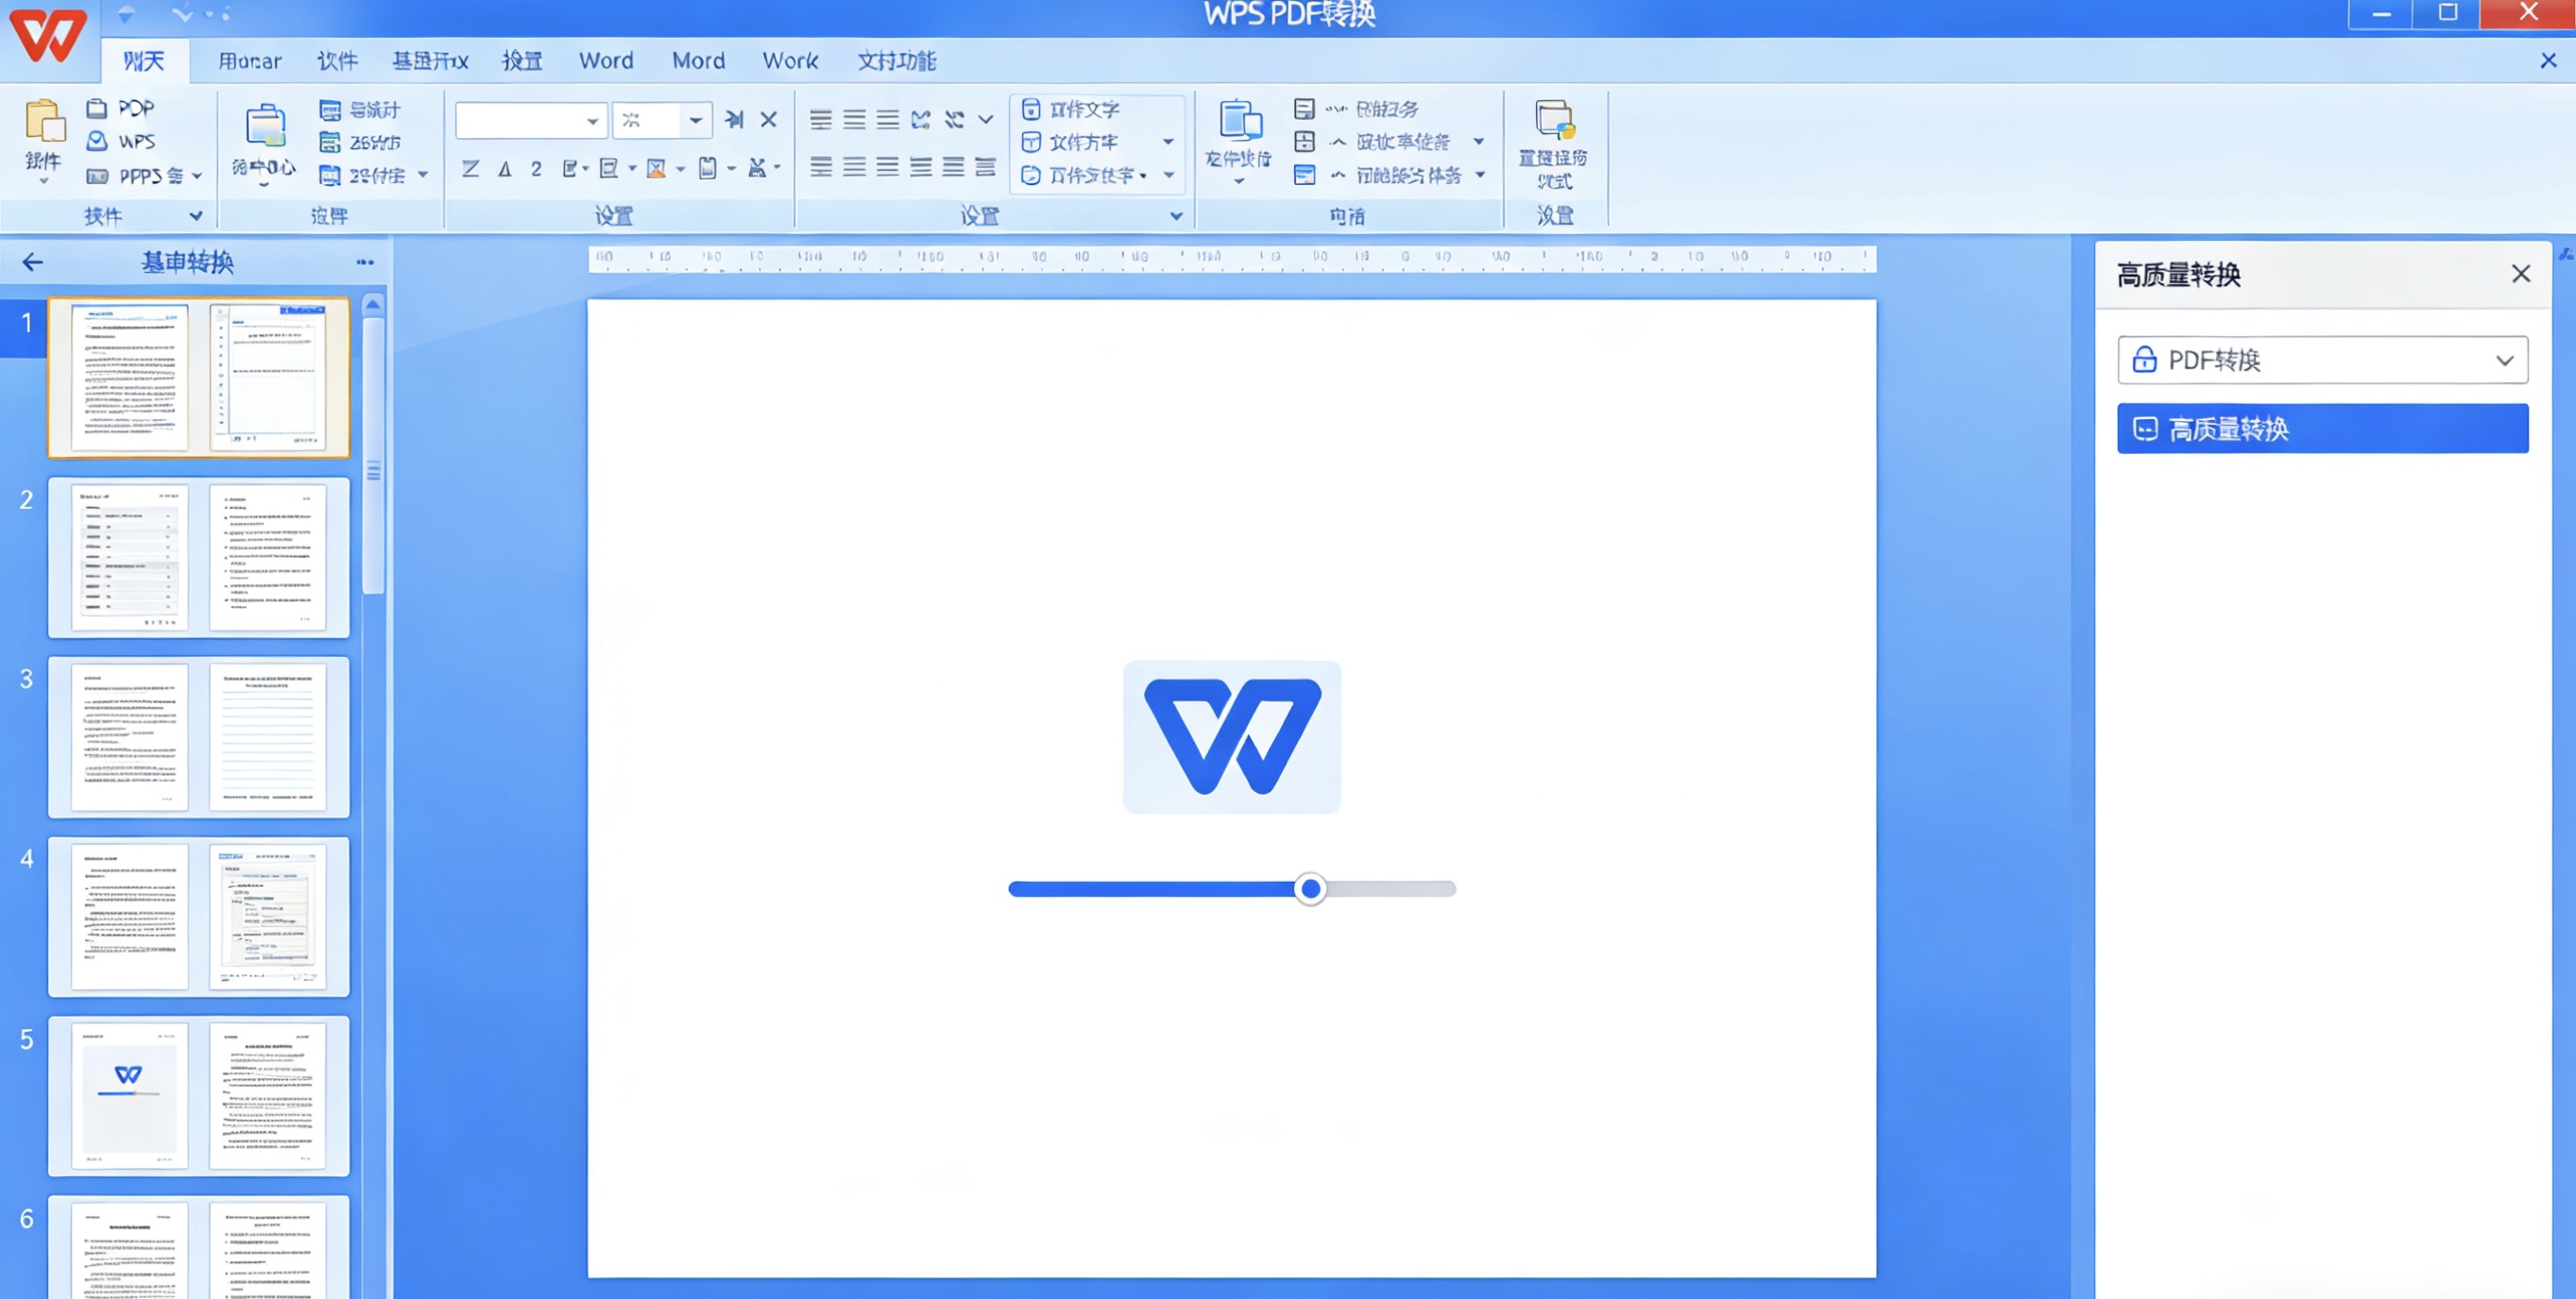The height and width of the screenshot is (1299, 2576).
Task: Switch to the Word ribbon tab
Action: [605, 61]
